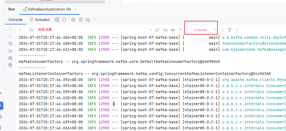286x131 pixels.
Task: Click timestamp 2024-07-01T20:17:46.421+08:00
Action: click(x=51, y=49)
